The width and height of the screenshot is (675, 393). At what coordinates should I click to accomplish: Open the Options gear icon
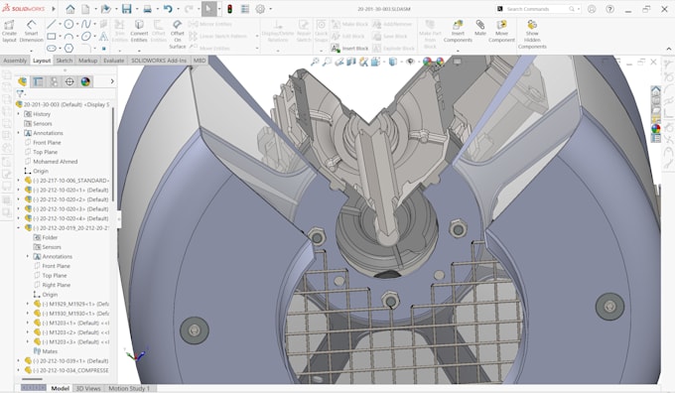point(260,9)
